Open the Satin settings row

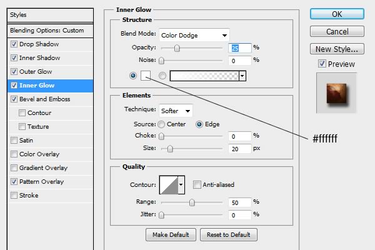click(x=50, y=140)
